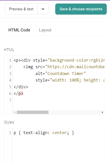Switch to the HTML Code tab
This screenshot has height=162, width=110.
pyautogui.click(x=19, y=30)
